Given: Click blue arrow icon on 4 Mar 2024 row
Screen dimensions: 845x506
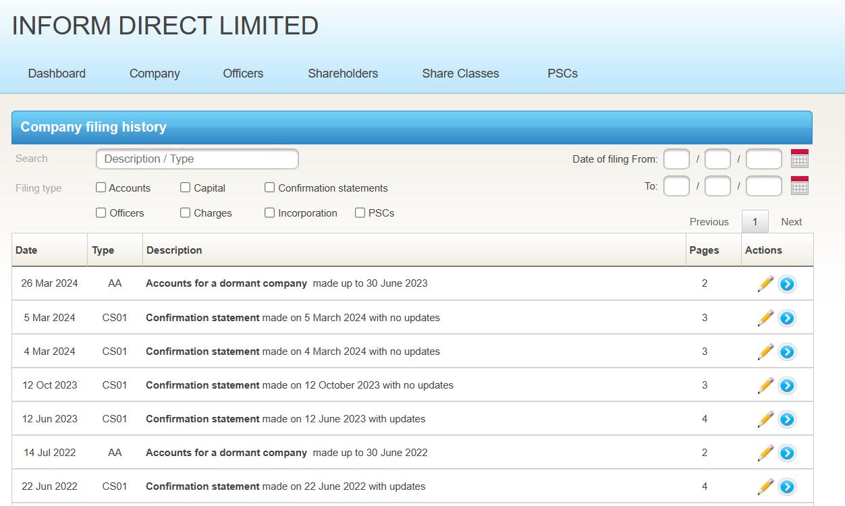Looking at the screenshot, I should (787, 352).
